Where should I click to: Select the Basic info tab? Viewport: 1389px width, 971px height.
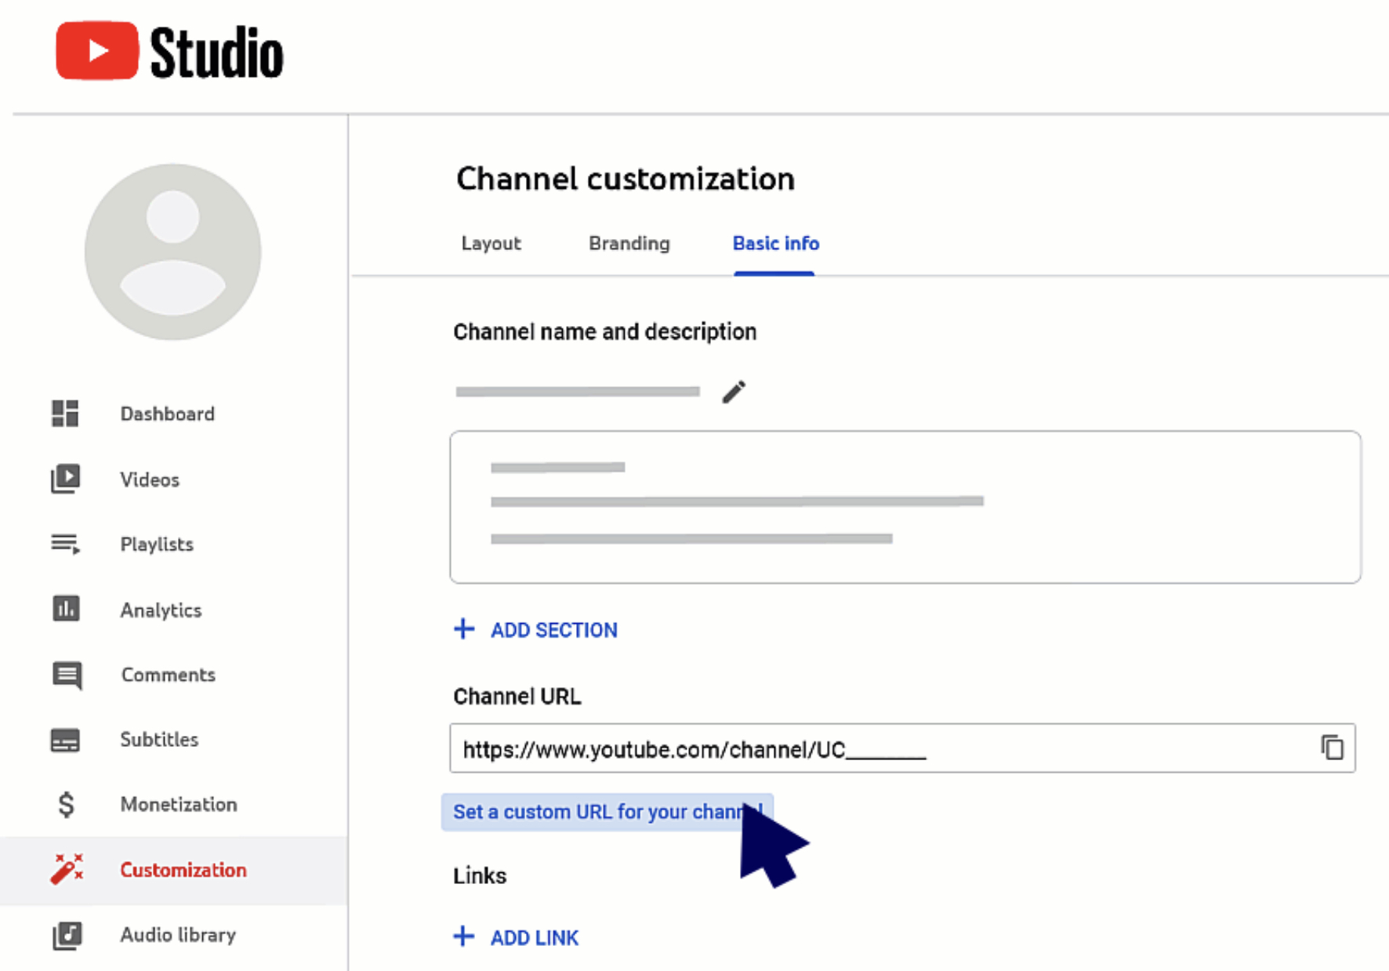pyautogui.click(x=775, y=244)
